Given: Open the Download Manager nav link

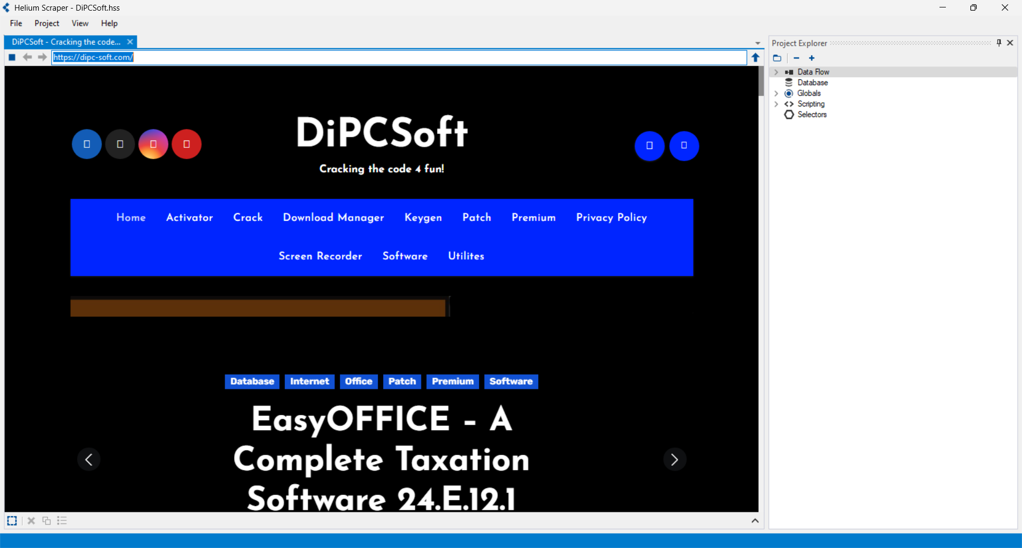Looking at the screenshot, I should (334, 217).
